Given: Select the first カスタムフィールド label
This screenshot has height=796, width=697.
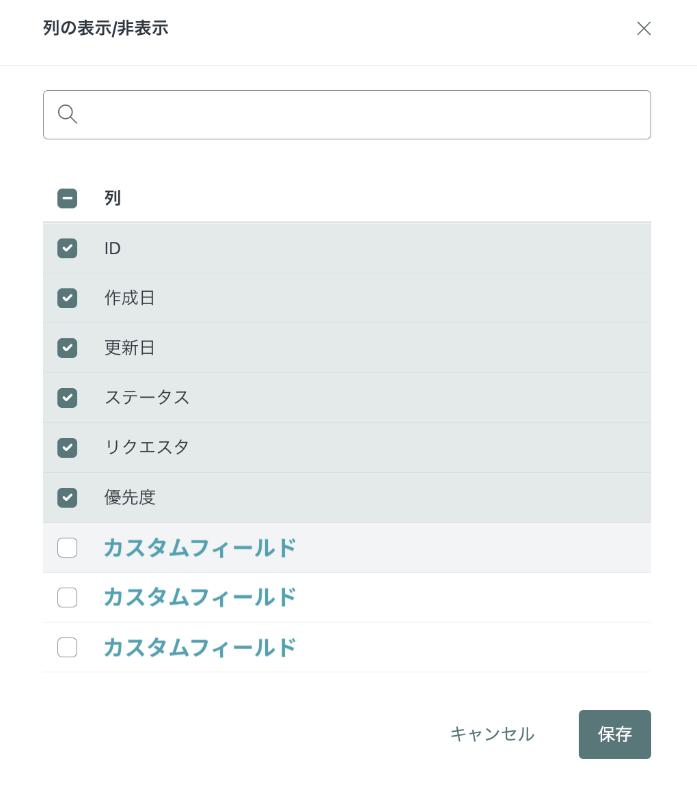Looking at the screenshot, I should (200, 548).
